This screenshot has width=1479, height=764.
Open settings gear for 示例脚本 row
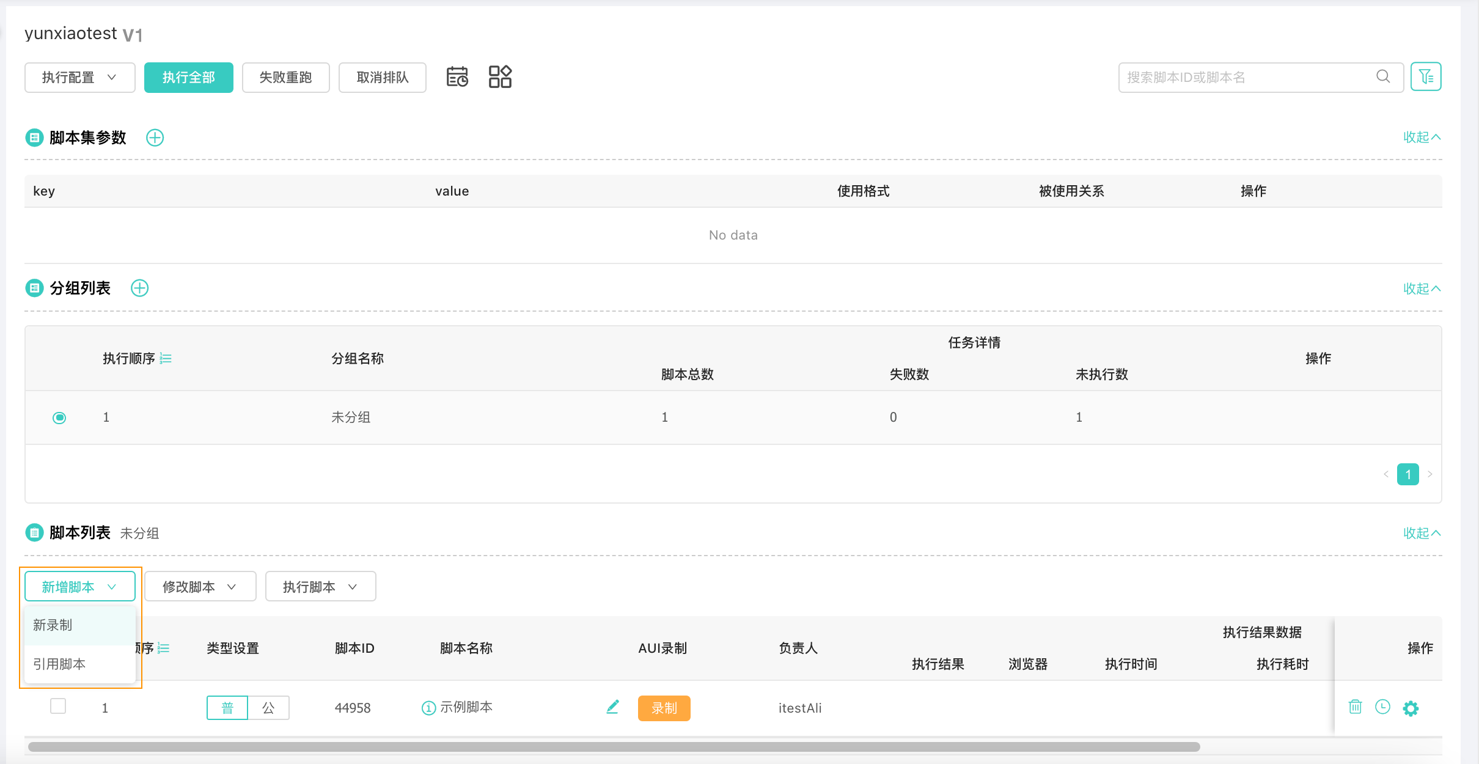pyautogui.click(x=1411, y=708)
